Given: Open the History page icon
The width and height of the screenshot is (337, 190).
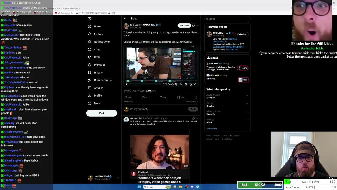Looking at the screenshot, I should pos(90,73).
